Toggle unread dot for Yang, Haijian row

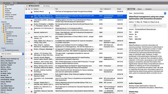tap(29, 42)
